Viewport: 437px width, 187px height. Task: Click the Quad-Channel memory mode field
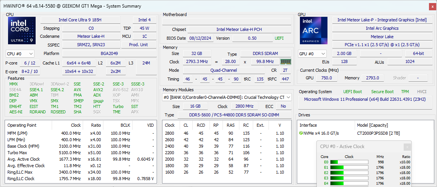click(x=224, y=70)
